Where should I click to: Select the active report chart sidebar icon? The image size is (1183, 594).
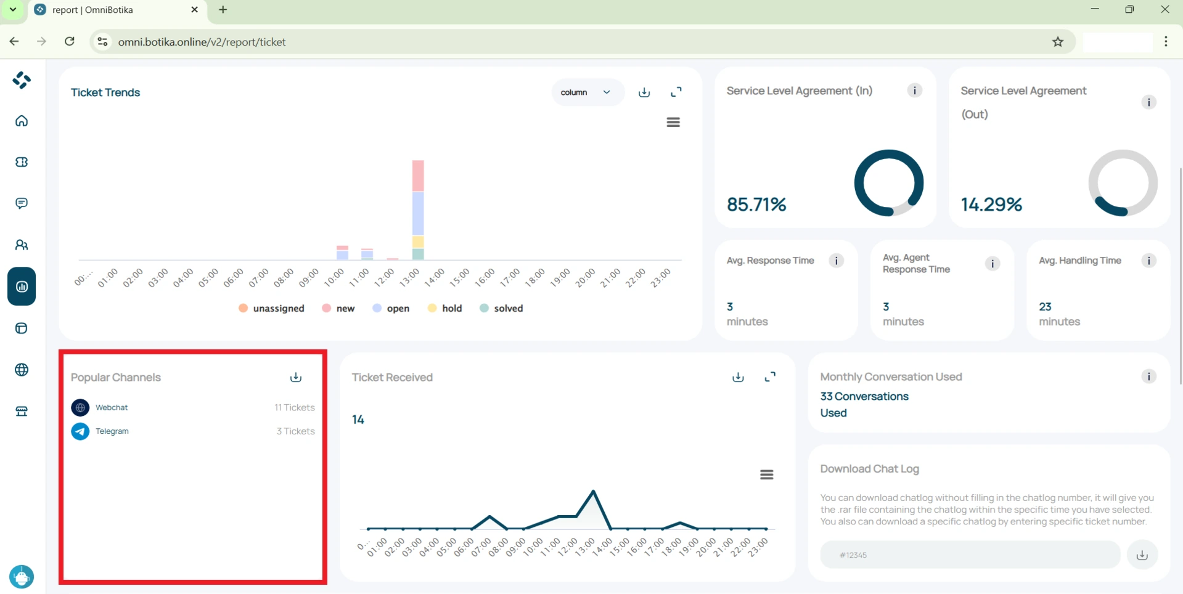(x=22, y=287)
